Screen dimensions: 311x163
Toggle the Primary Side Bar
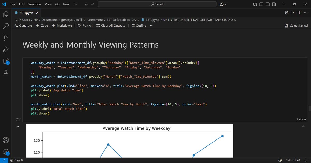(261, 4)
